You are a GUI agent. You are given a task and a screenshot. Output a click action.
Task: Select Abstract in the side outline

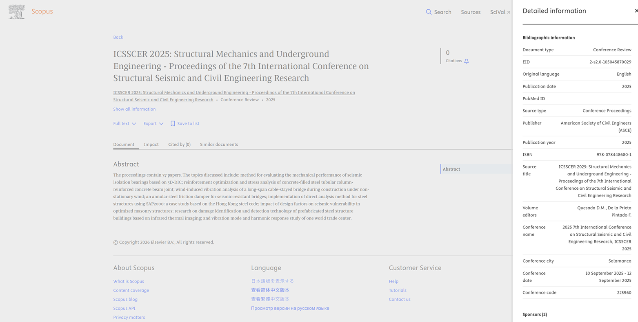(451, 169)
